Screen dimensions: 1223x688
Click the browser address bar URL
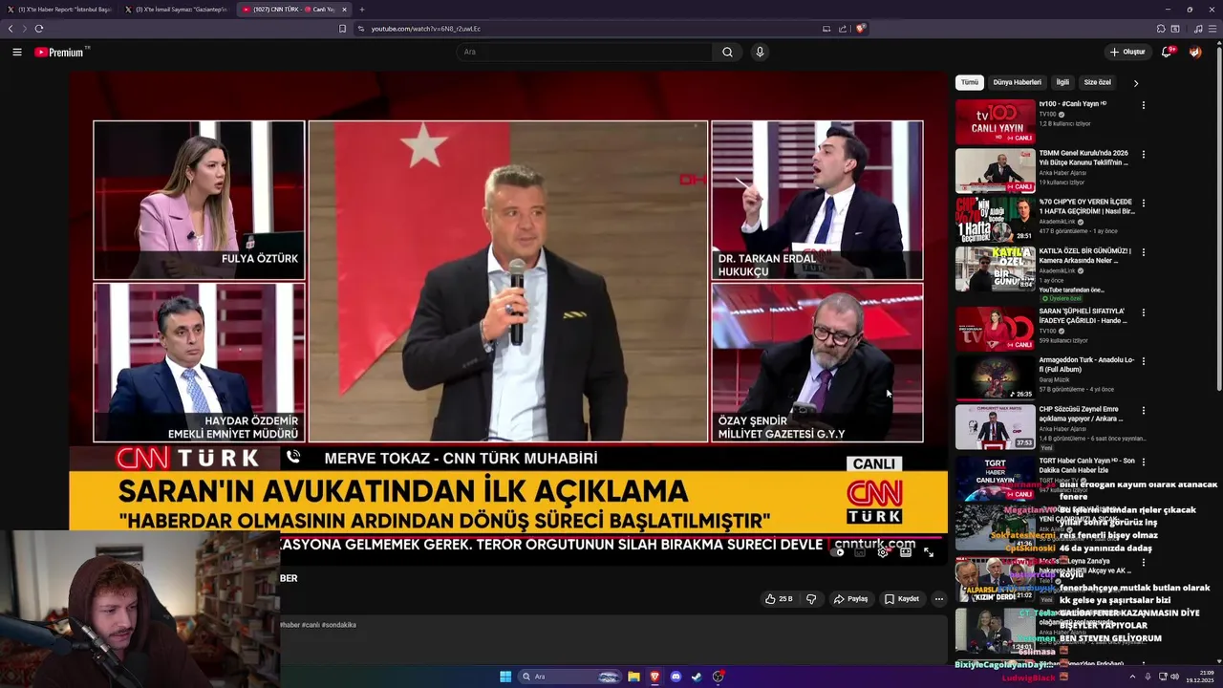[x=426, y=29]
